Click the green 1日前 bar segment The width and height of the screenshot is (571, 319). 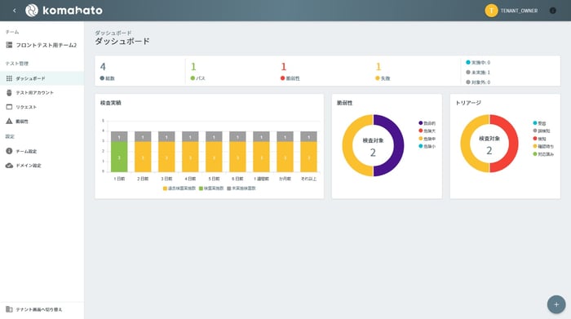coord(119,157)
